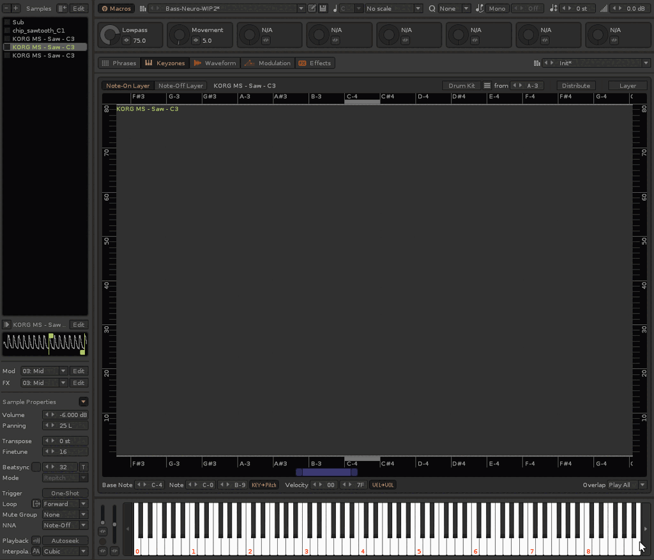Click the save preset floppy icon

(323, 8)
